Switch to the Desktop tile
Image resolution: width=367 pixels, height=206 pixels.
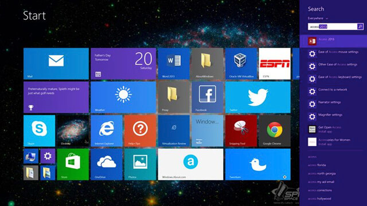click(73, 131)
